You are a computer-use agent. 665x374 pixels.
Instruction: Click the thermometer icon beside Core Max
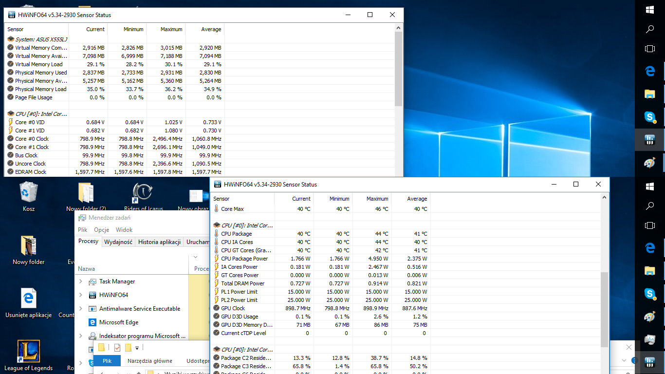[217, 209]
